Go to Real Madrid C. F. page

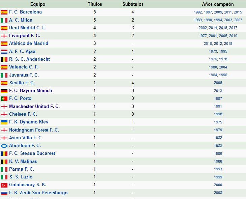click(x=27, y=28)
